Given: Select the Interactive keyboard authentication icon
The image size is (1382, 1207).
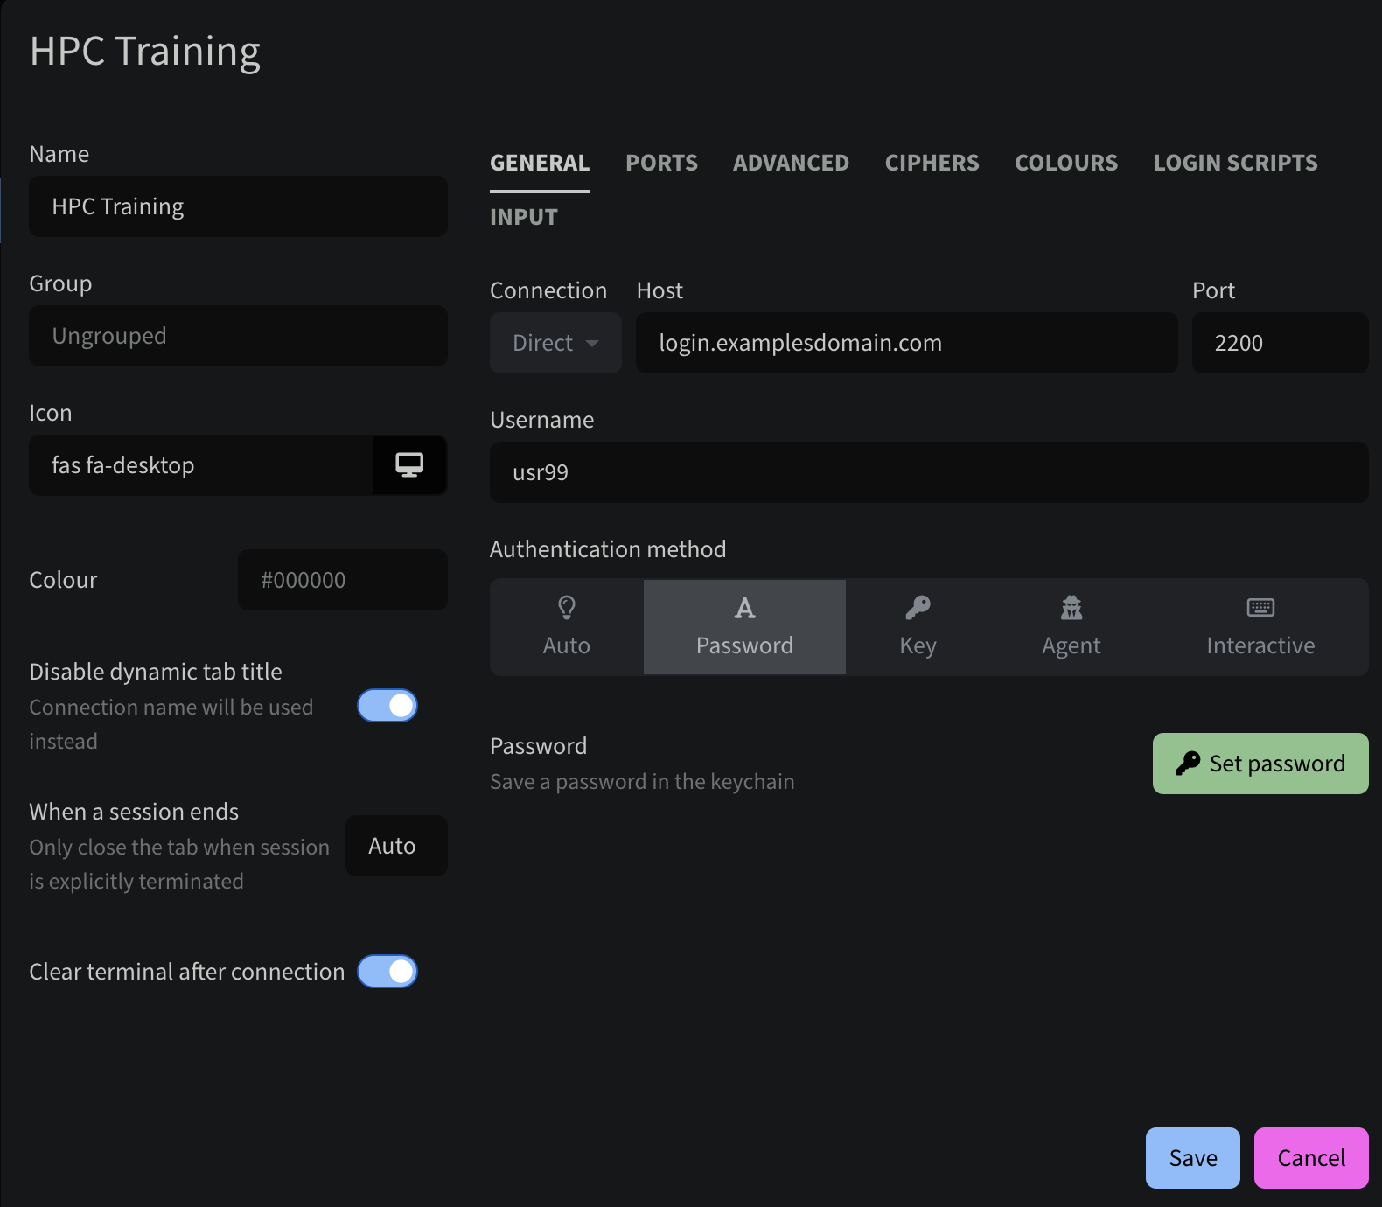Looking at the screenshot, I should (1260, 607).
